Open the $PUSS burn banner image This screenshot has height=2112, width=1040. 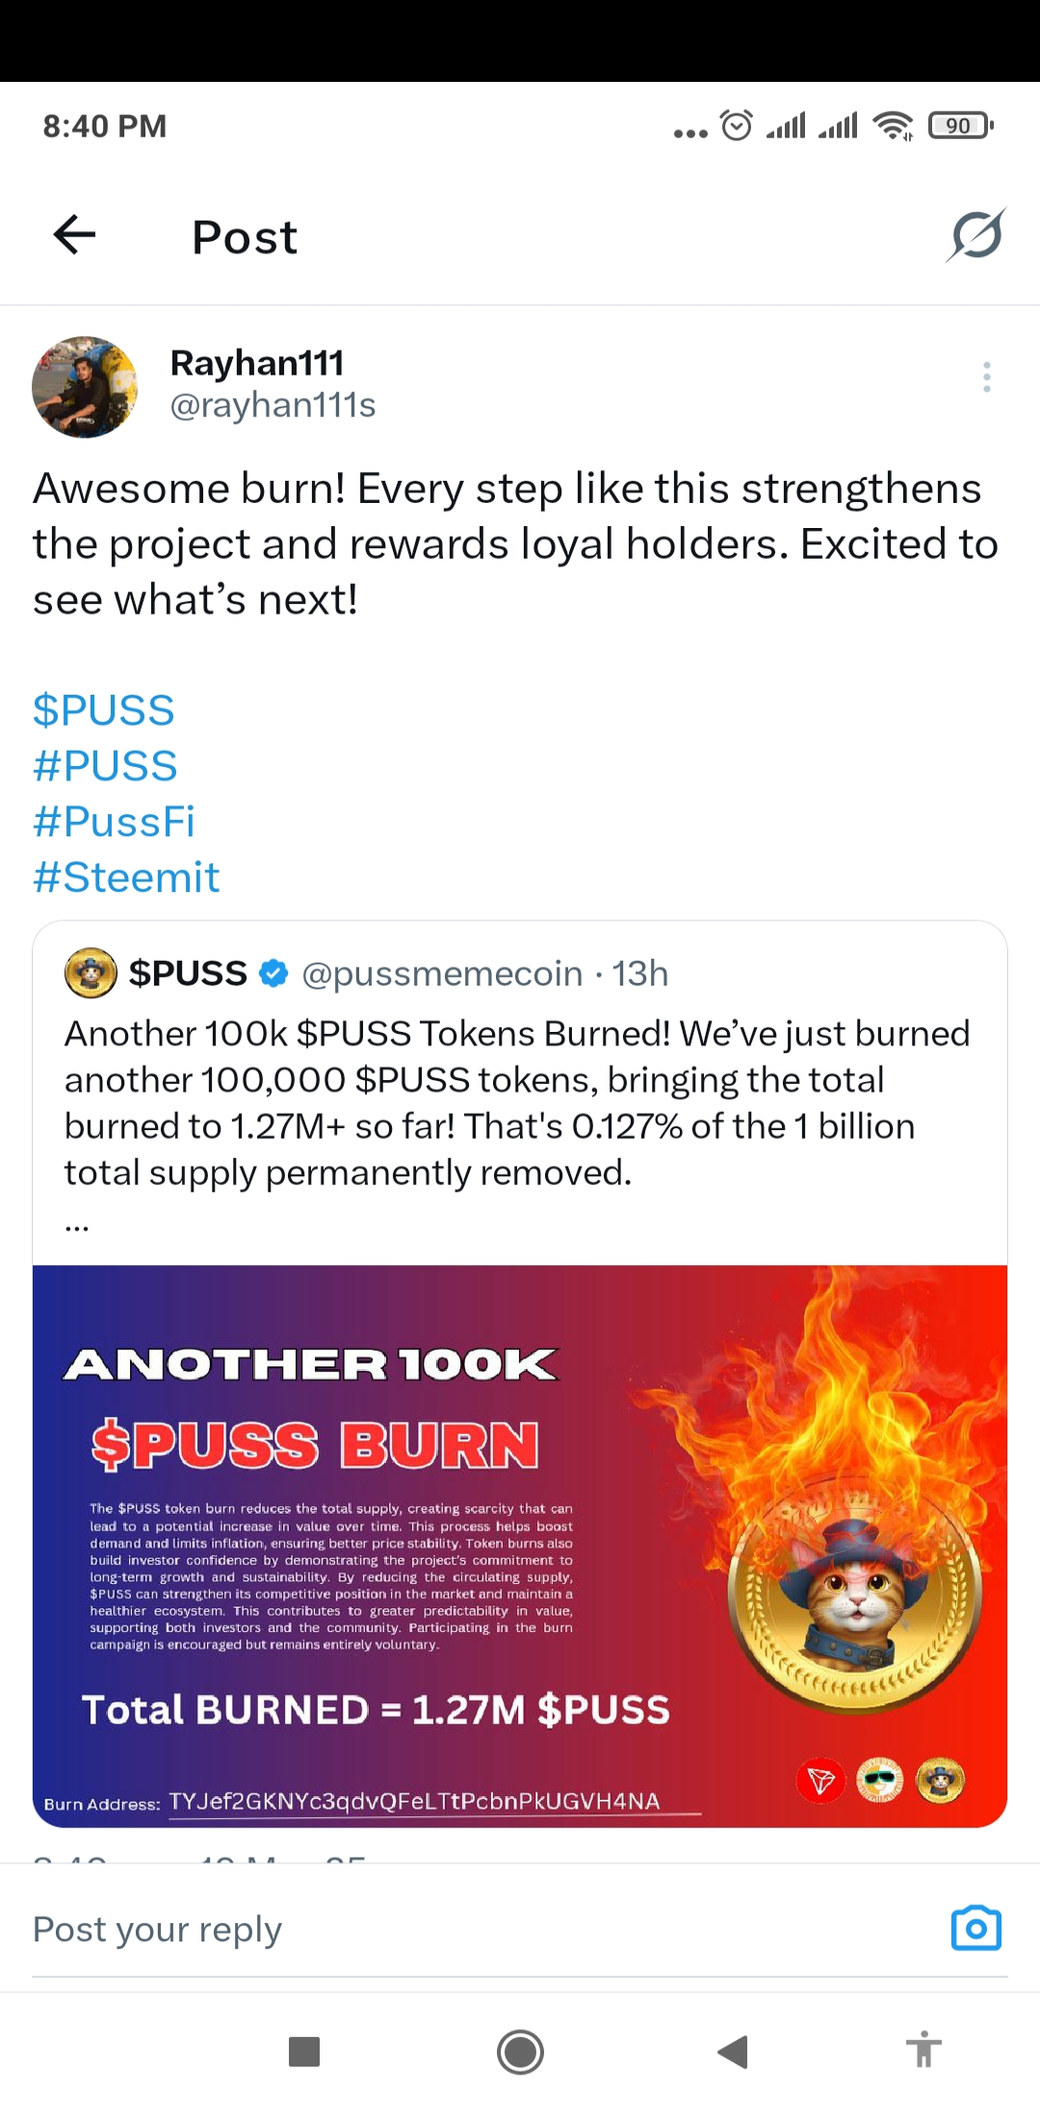tap(520, 1545)
